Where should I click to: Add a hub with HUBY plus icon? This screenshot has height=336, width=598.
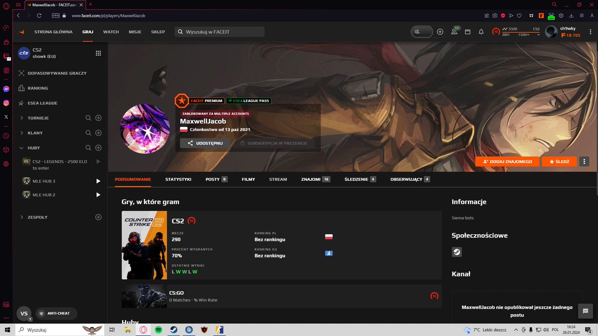(x=98, y=148)
